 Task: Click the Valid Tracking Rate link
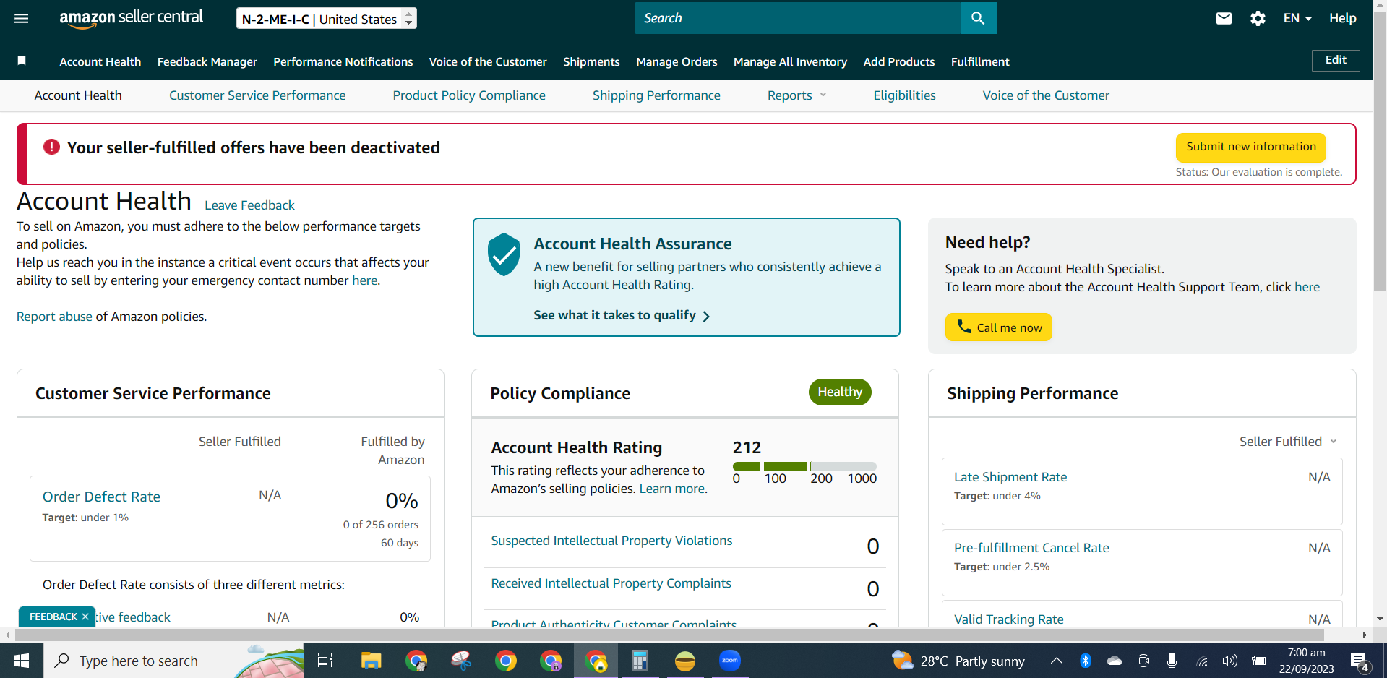(x=1009, y=619)
